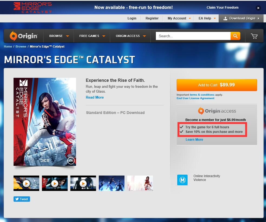The image size is (266, 222).
Task: Open the fifth screenshot with red-clad Faith
Action: pyautogui.click(x=140, y=183)
